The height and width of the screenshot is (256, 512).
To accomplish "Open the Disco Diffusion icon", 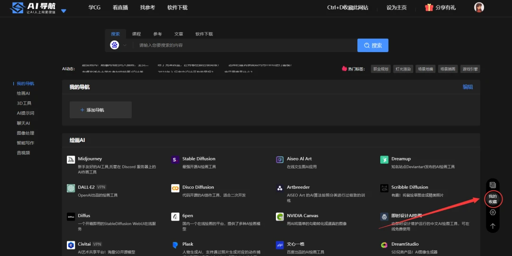I will pyautogui.click(x=175, y=188).
